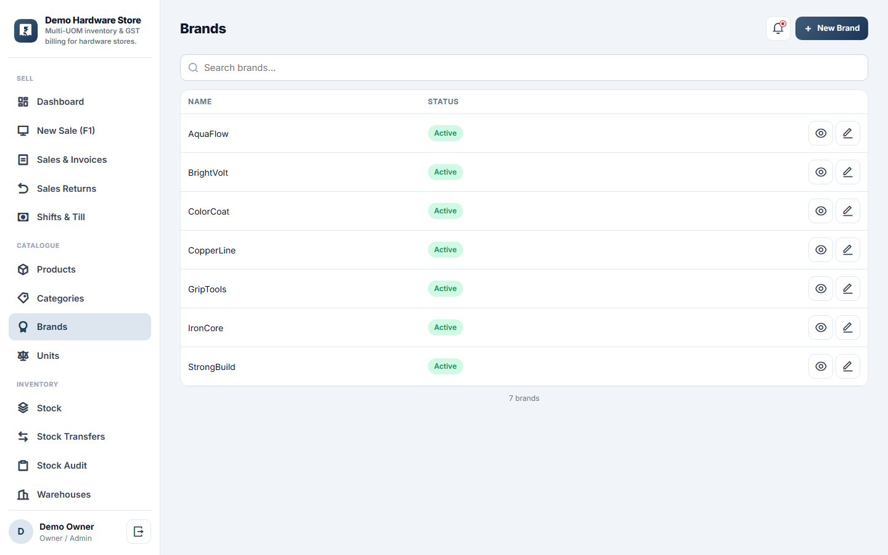Image resolution: width=888 pixels, height=555 pixels.
Task: Click the StrongBuild brand name
Action: coord(212,367)
